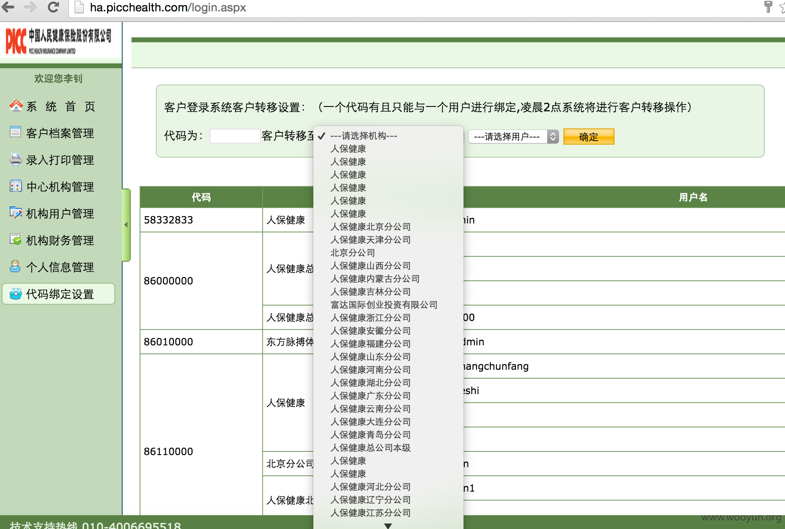The height and width of the screenshot is (529, 785).
Task: Click the printer icon for 录入打印管理
Action: click(x=15, y=159)
